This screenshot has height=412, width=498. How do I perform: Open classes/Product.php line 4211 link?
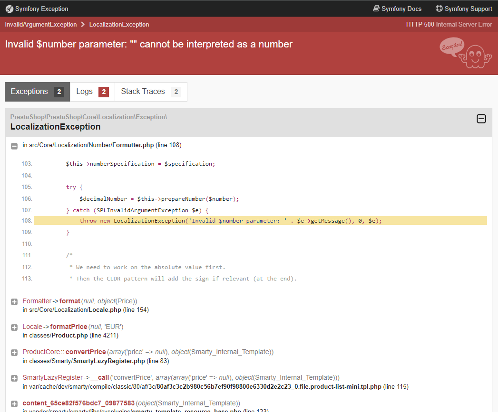pyautogui.click(x=70, y=335)
